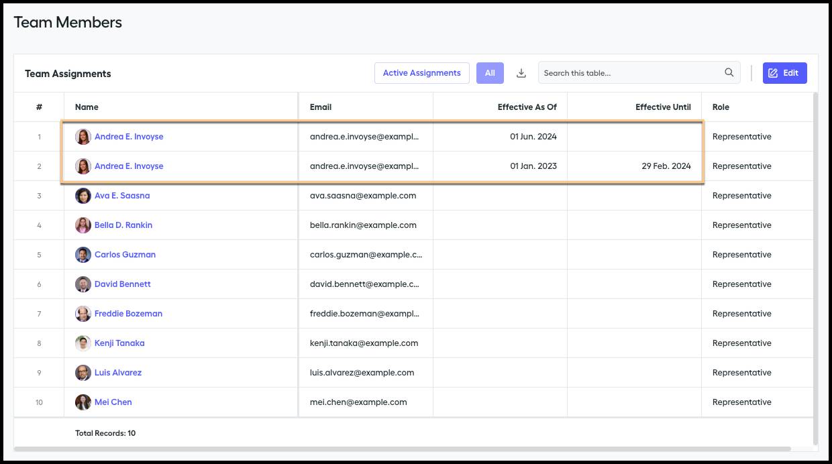Open Andrea E. Invoyse in row 1
The image size is (832, 464).
tap(129, 137)
